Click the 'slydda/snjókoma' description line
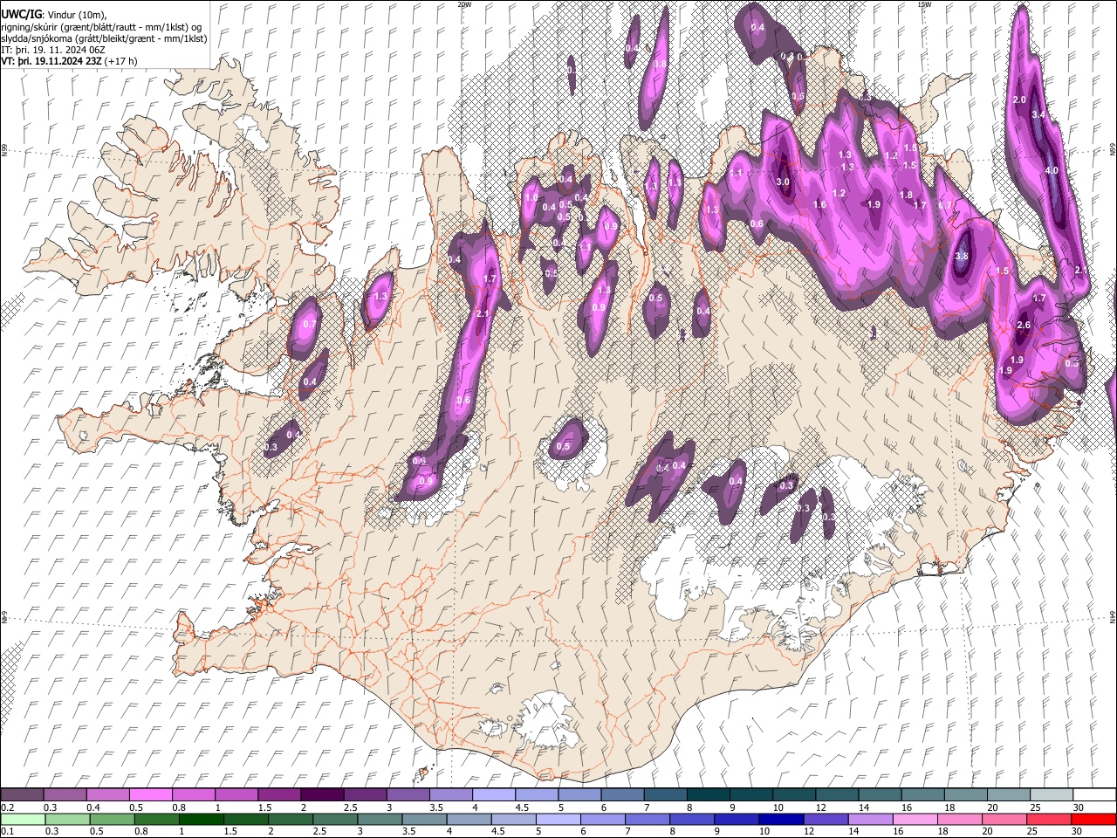The height and width of the screenshot is (838, 1117). (x=104, y=38)
